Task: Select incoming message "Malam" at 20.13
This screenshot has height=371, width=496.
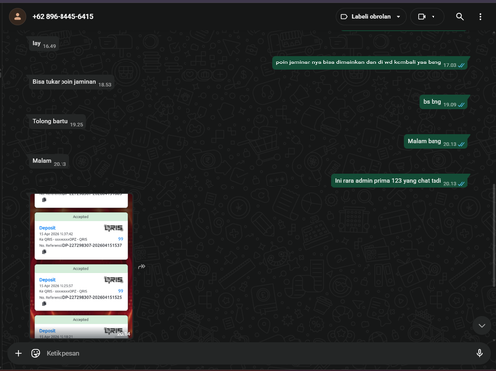Action: pos(49,161)
